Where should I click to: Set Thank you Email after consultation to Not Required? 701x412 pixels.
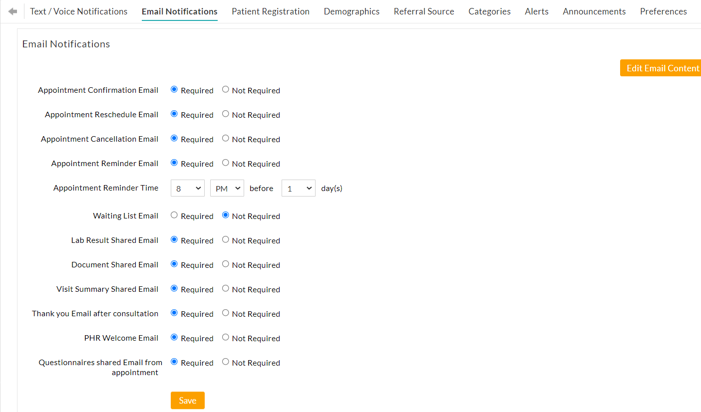coord(225,312)
